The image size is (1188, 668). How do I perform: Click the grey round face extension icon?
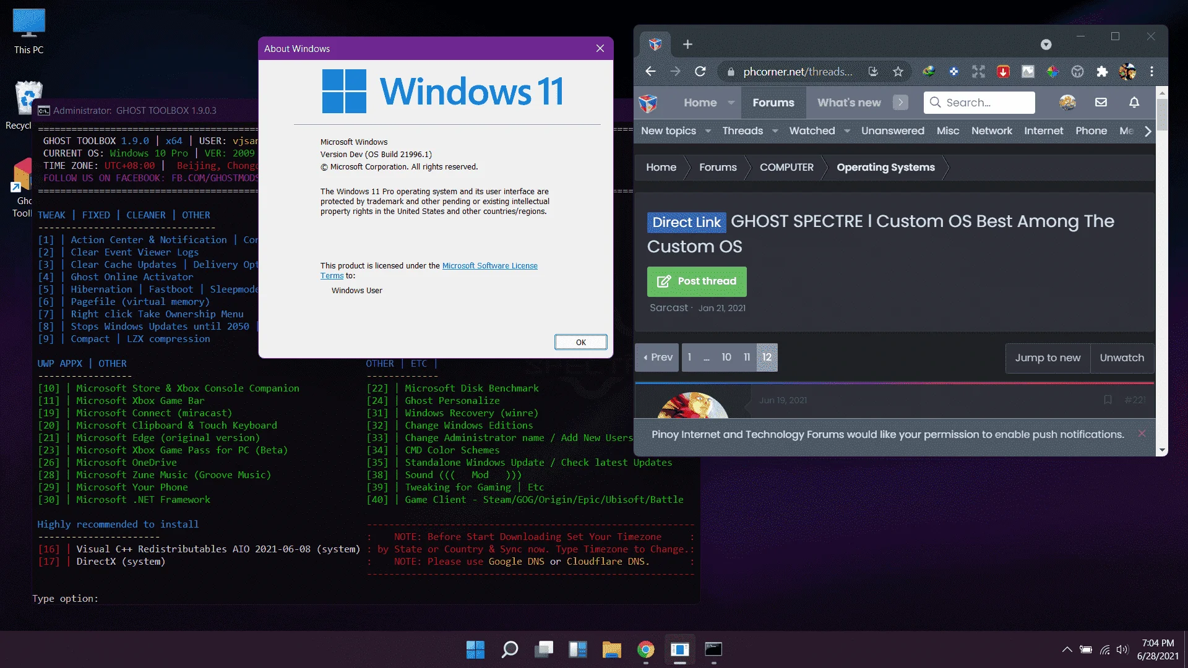[x=1077, y=72]
